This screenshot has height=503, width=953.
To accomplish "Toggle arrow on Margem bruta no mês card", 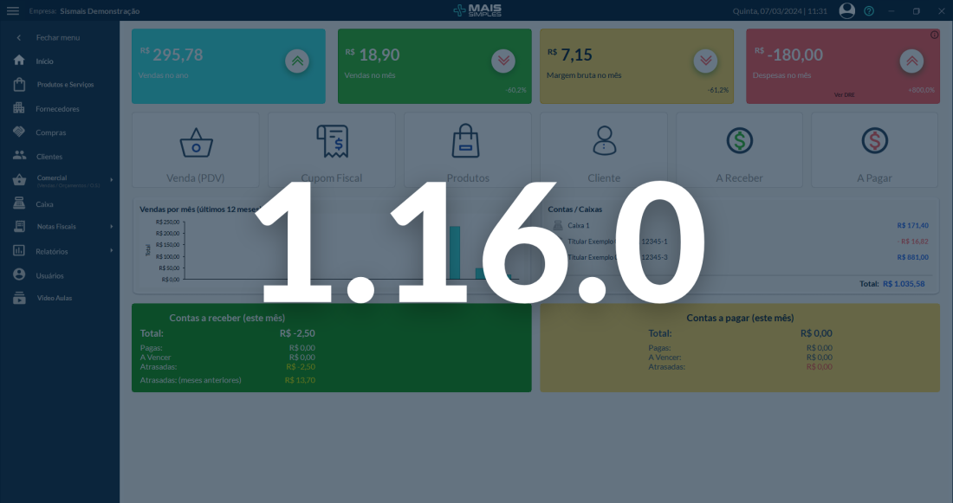I will coord(705,61).
